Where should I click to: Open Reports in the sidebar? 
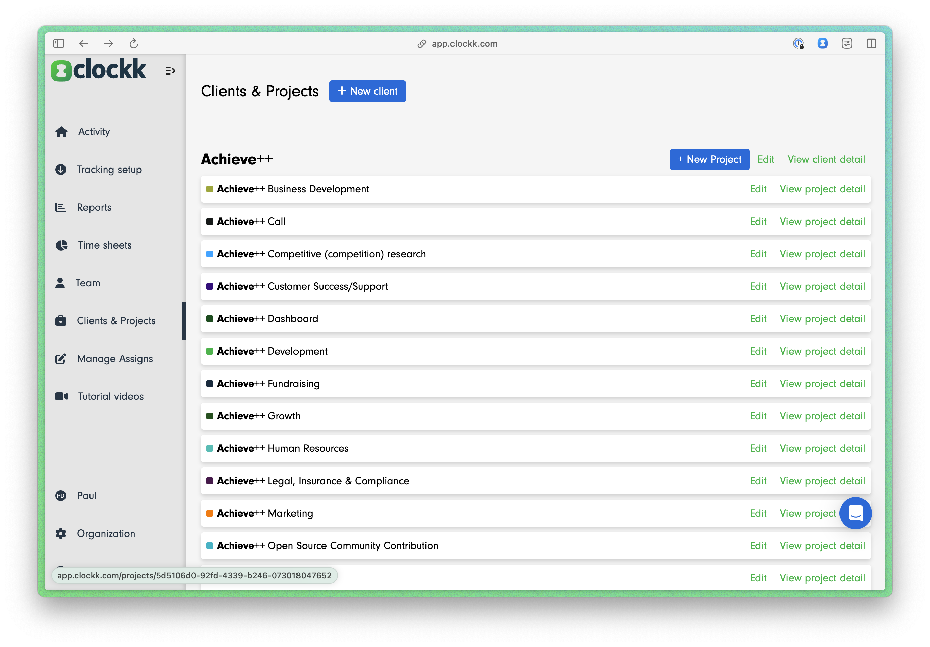[94, 207]
